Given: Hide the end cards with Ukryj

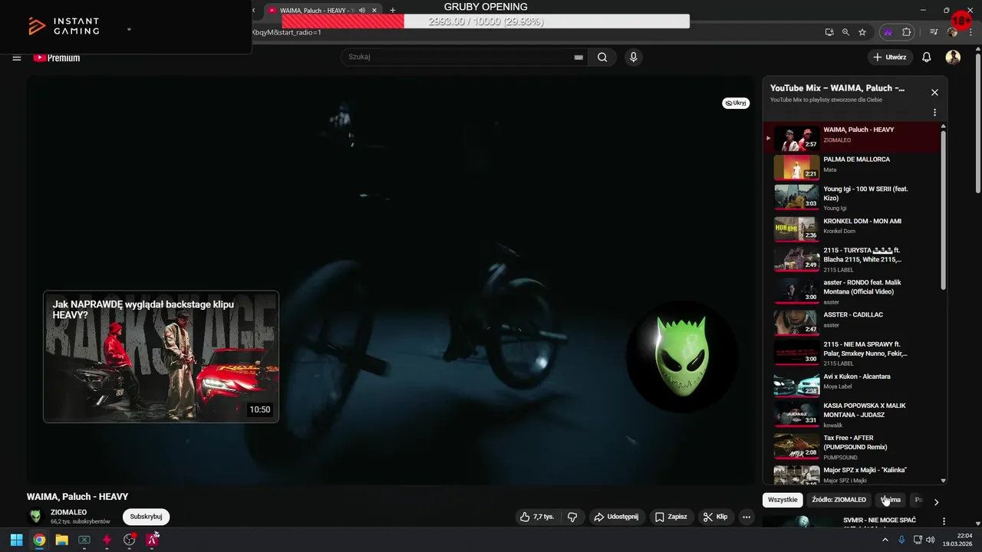Looking at the screenshot, I should [736, 103].
